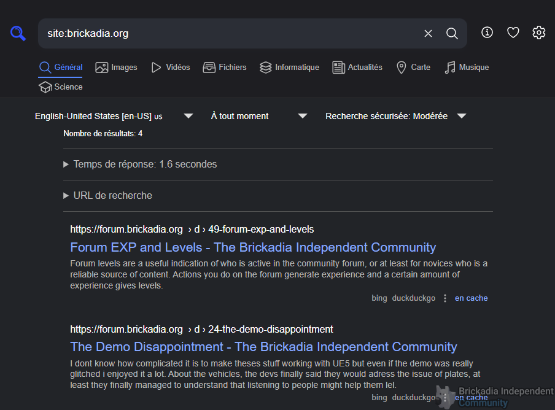Open the Science tab

coord(61,87)
